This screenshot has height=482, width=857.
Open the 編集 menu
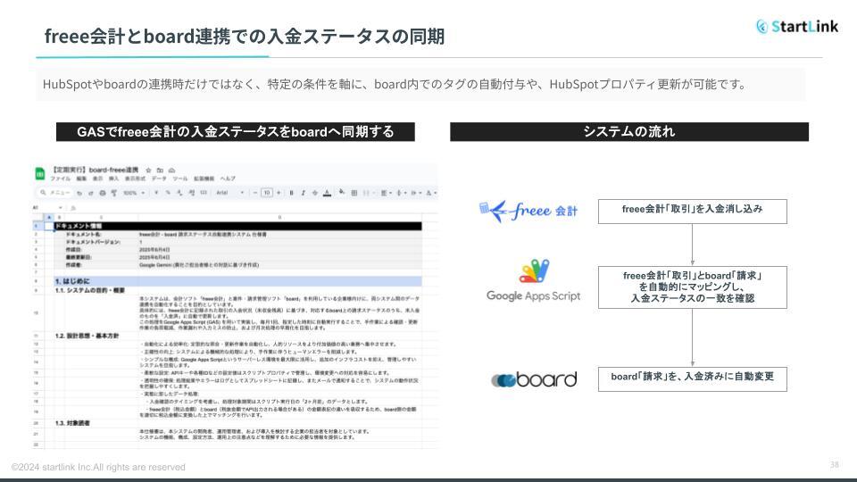81,179
